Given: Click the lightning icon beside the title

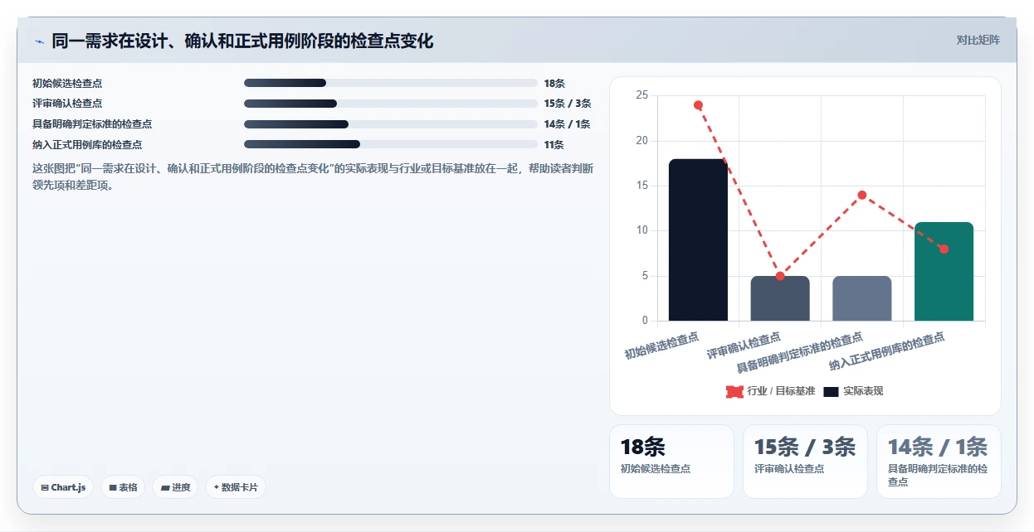Looking at the screenshot, I should (39, 41).
